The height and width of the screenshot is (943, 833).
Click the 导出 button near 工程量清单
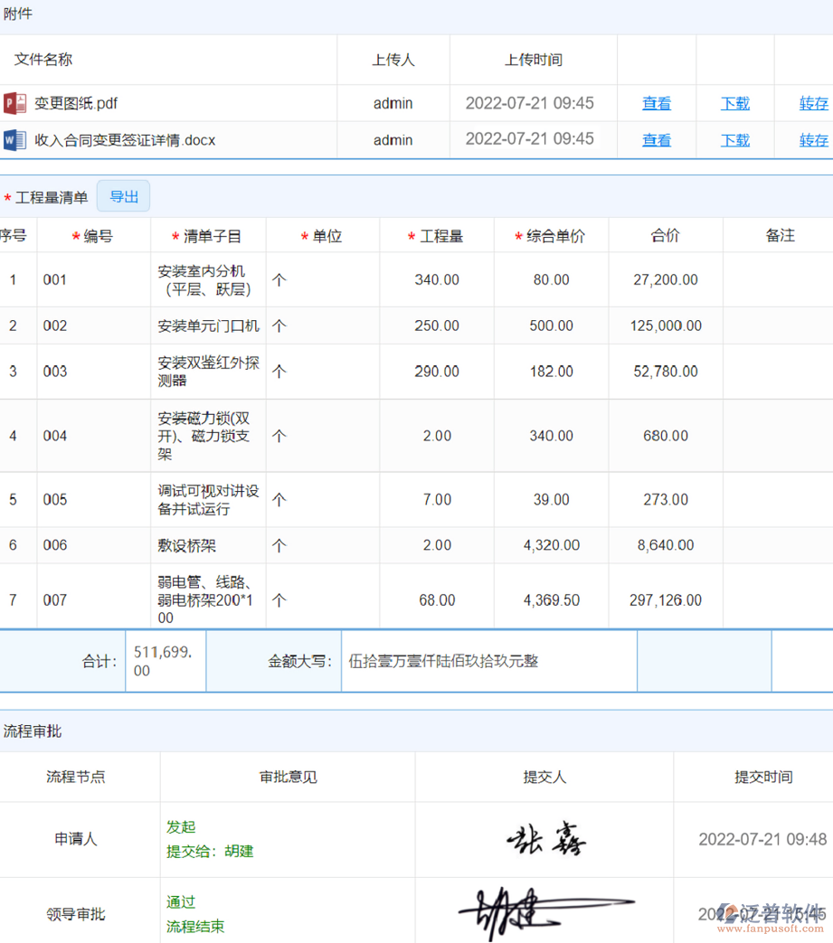pyautogui.click(x=123, y=195)
